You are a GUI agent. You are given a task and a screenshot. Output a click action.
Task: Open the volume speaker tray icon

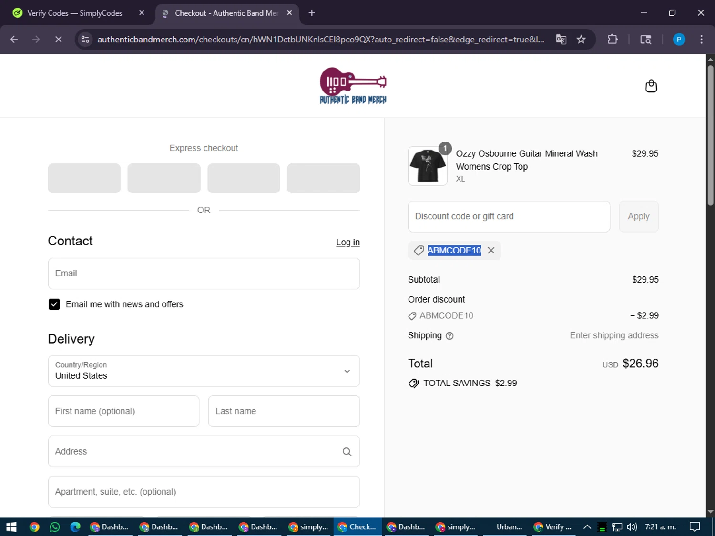coord(632,527)
